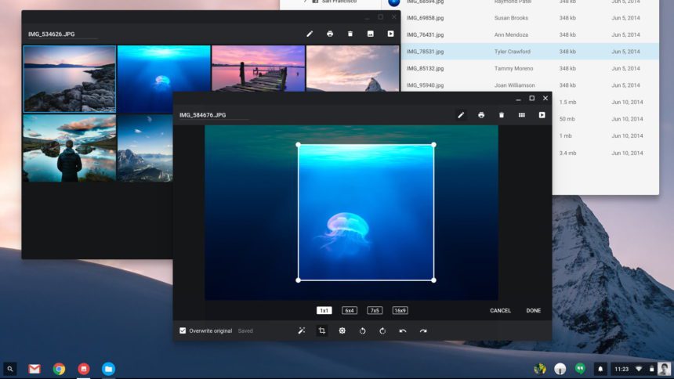
Task: Print IMG_584676.JPG using the printer icon
Action: point(481,115)
